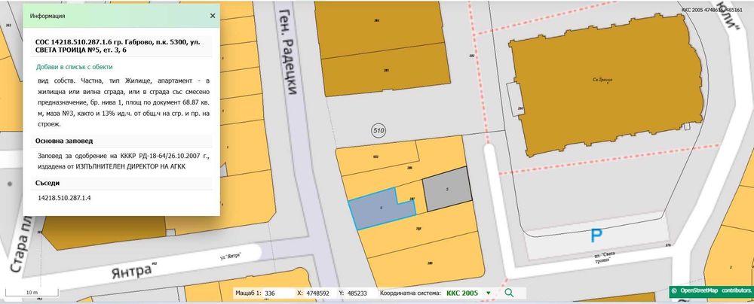Click the X coordinate field 4748592
Image resolution: width=754 pixels, height=304 pixels.
tap(319, 293)
